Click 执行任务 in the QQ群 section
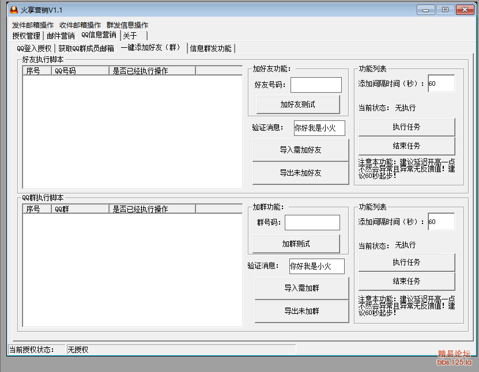The height and width of the screenshot is (372, 479). click(x=406, y=262)
